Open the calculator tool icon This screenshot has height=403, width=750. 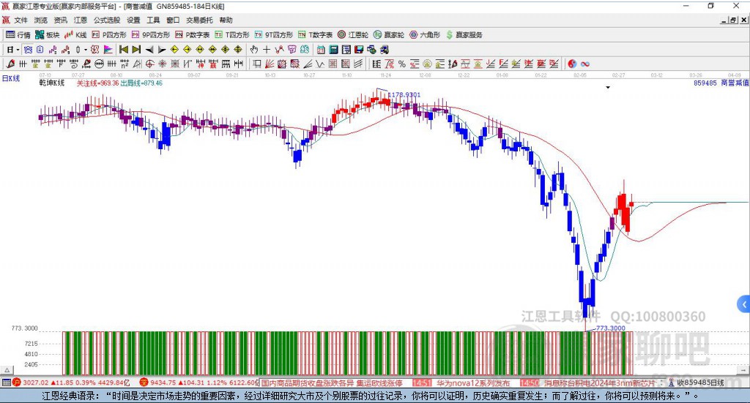coord(333,49)
